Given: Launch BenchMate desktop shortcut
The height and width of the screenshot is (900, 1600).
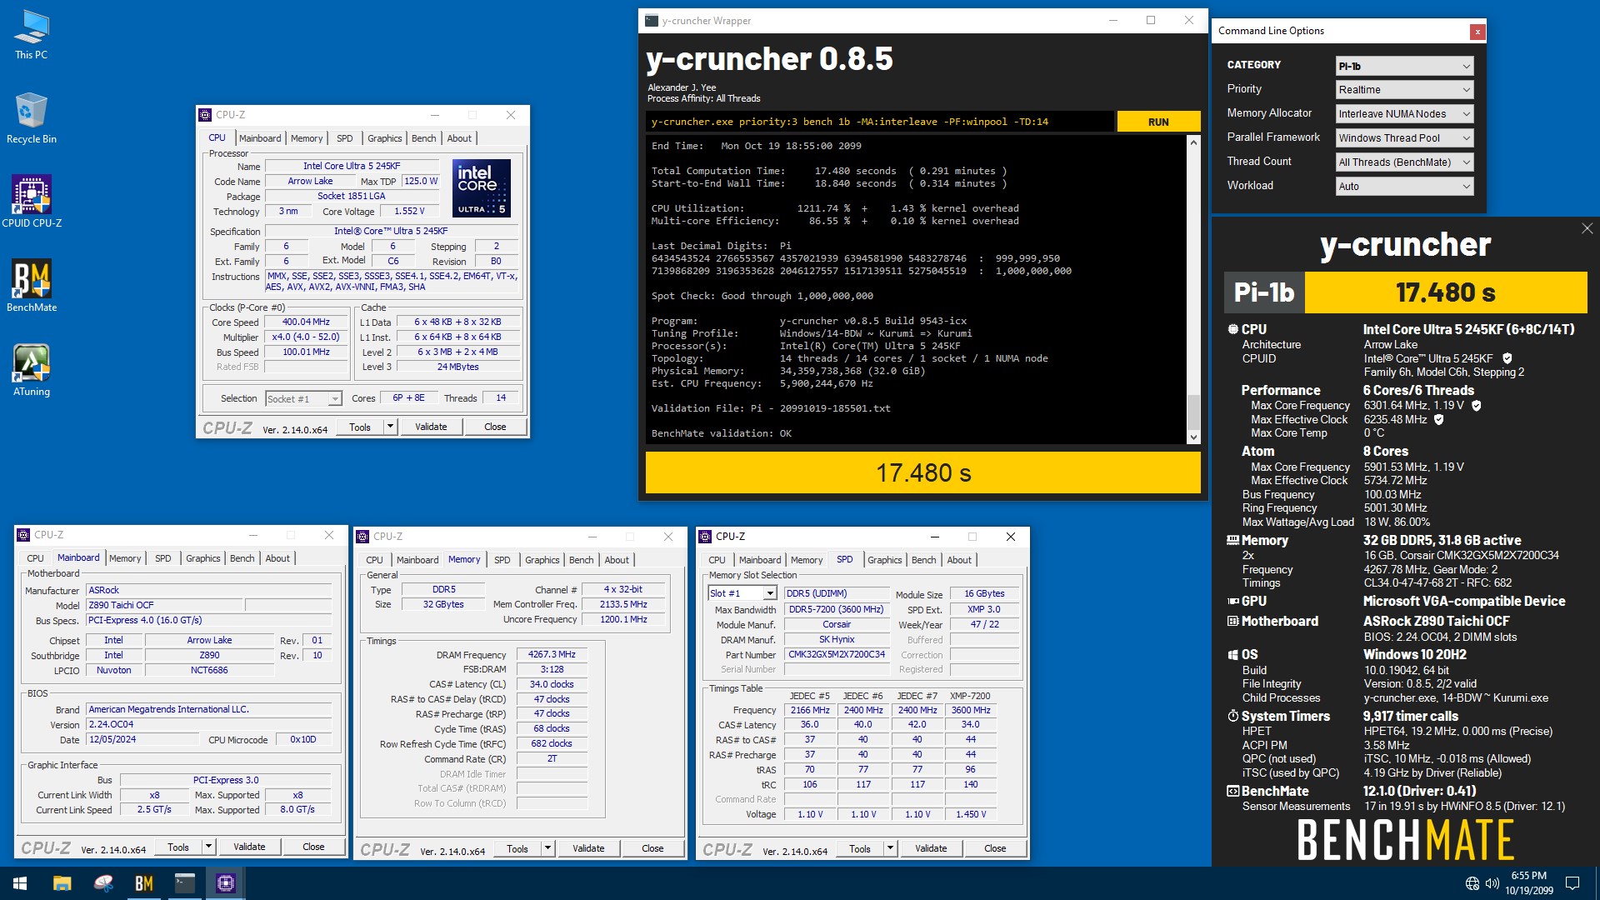Looking at the screenshot, I should pyautogui.click(x=32, y=286).
